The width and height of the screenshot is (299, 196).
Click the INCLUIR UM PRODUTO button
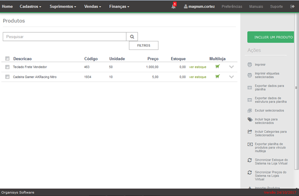point(270,37)
